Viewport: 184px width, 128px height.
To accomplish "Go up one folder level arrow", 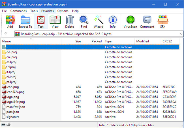I will [x=6, y=34].
